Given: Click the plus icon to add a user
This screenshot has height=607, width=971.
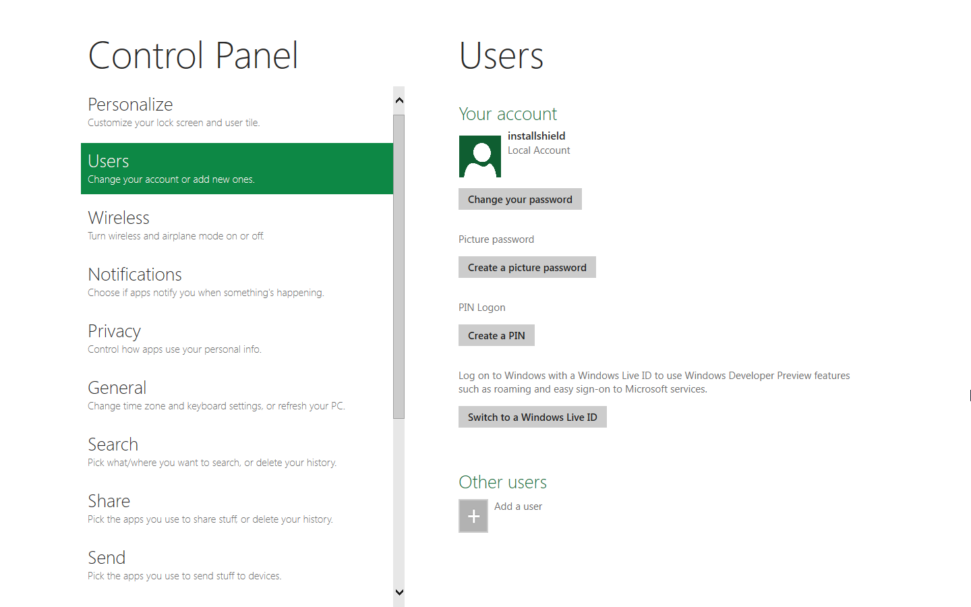Looking at the screenshot, I should [x=473, y=516].
